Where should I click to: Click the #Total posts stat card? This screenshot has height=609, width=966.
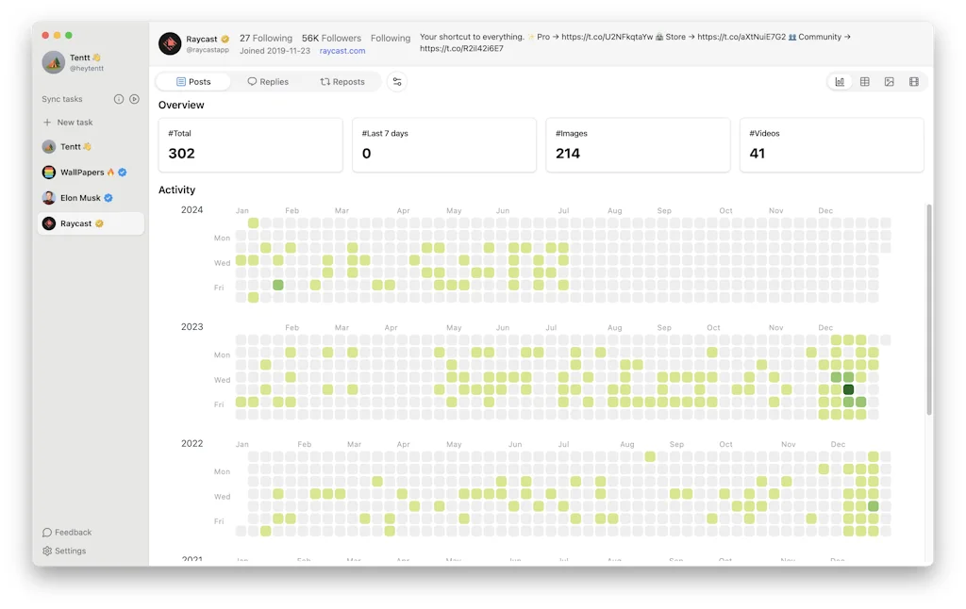[250, 145]
